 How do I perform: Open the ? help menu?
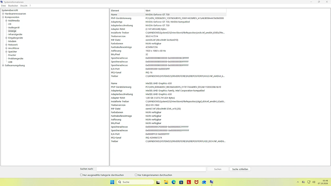[x=30, y=6]
